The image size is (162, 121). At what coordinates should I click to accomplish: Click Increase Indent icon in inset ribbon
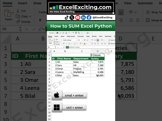[x=105, y=43]
